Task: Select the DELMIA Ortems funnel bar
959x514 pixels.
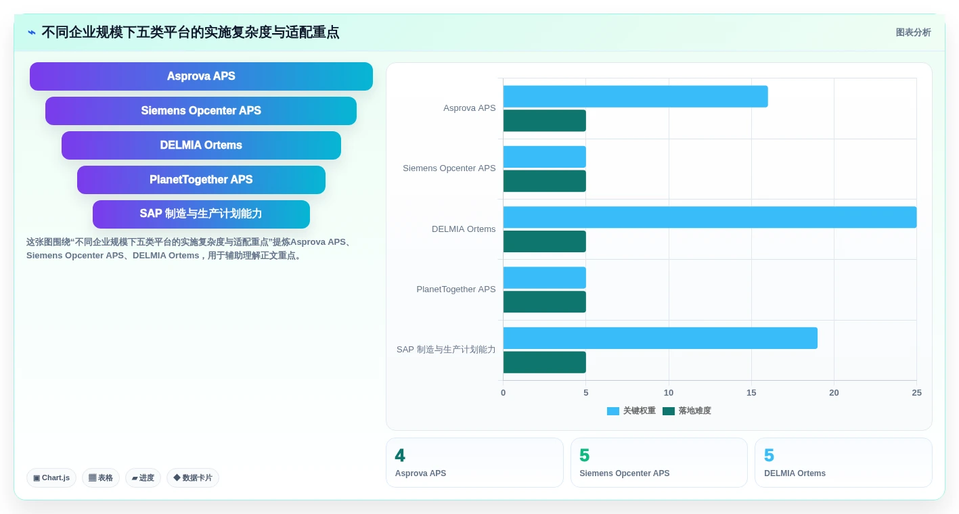Action: (x=201, y=145)
